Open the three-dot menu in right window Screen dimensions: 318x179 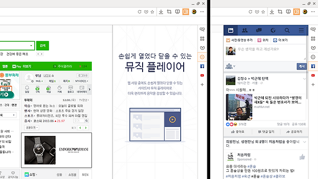[313, 12]
